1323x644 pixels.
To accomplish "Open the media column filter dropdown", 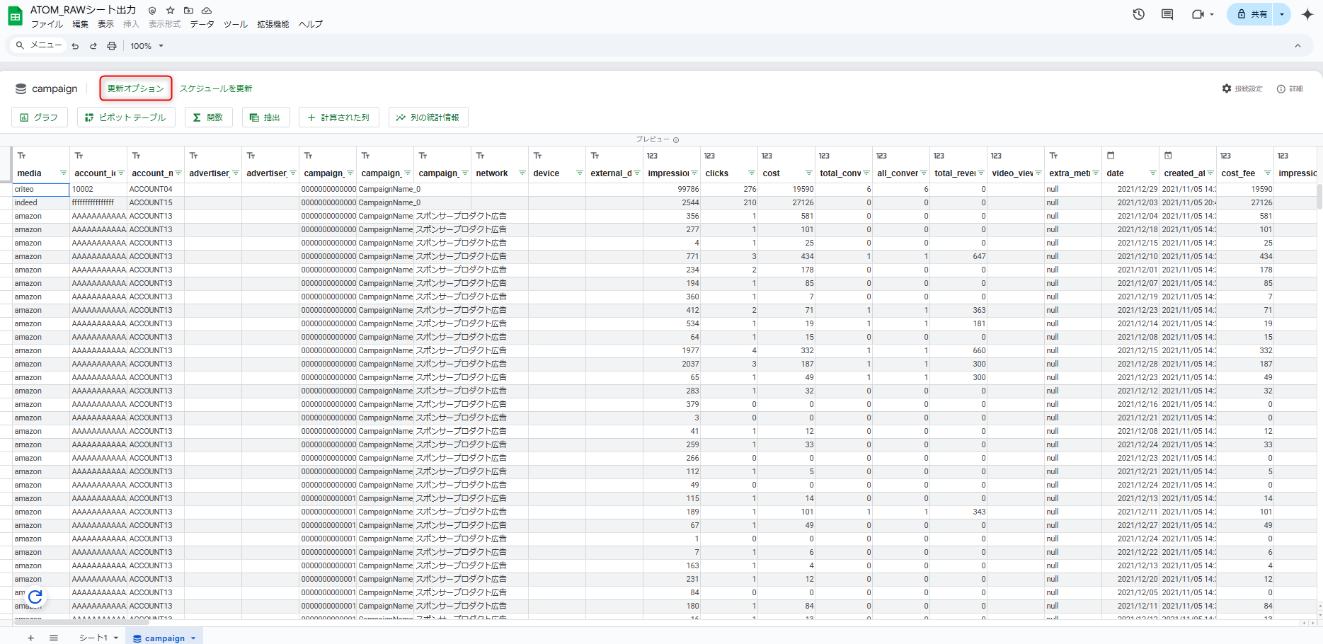I will (x=63, y=173).
